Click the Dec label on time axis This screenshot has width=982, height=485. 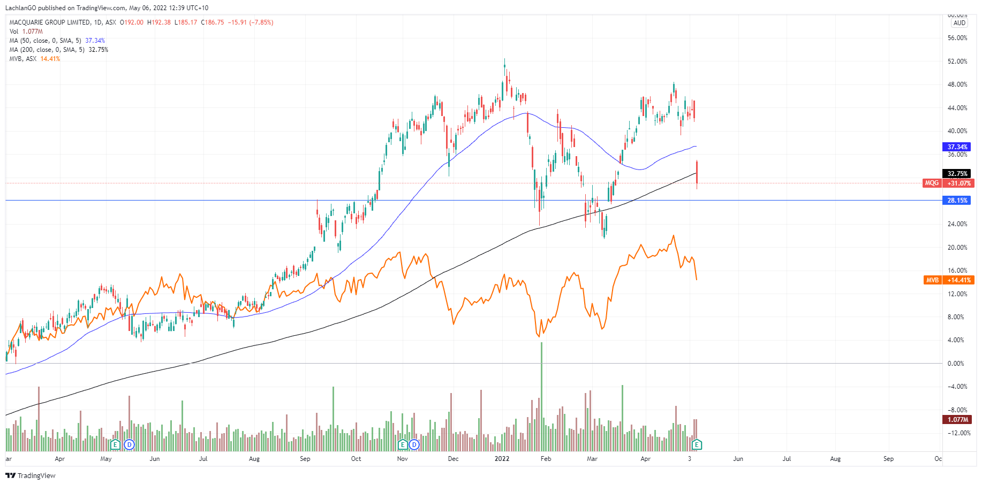453,459
